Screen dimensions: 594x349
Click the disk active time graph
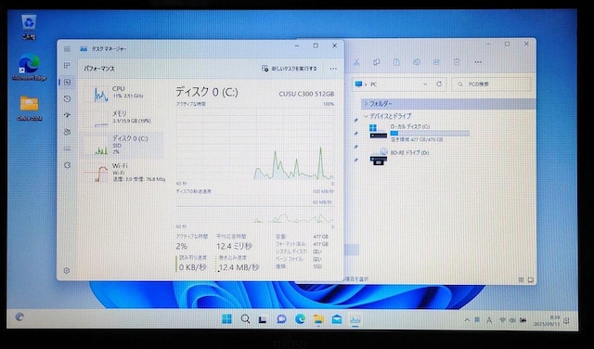pyautogui.click(x=255, y=144)
